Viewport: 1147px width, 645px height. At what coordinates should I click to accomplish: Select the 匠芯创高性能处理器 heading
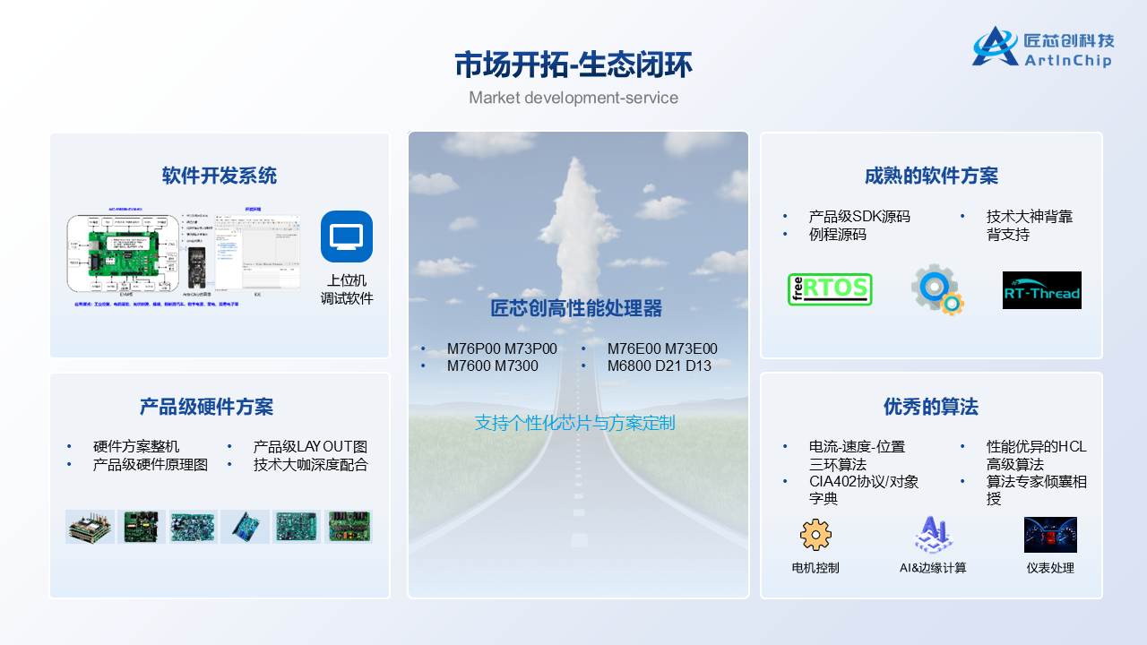[576, 308]
